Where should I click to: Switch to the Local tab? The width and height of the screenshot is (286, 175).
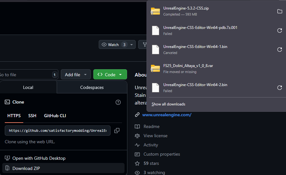[x=28, y=87]
